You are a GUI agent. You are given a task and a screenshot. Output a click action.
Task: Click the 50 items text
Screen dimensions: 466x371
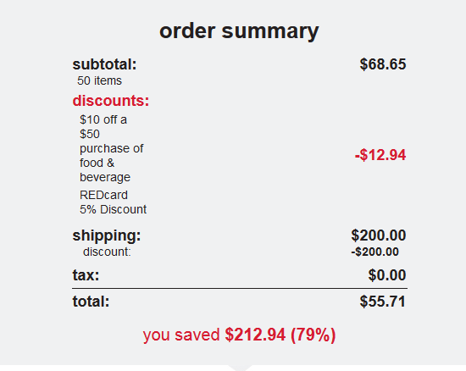[x=99, y=80]
